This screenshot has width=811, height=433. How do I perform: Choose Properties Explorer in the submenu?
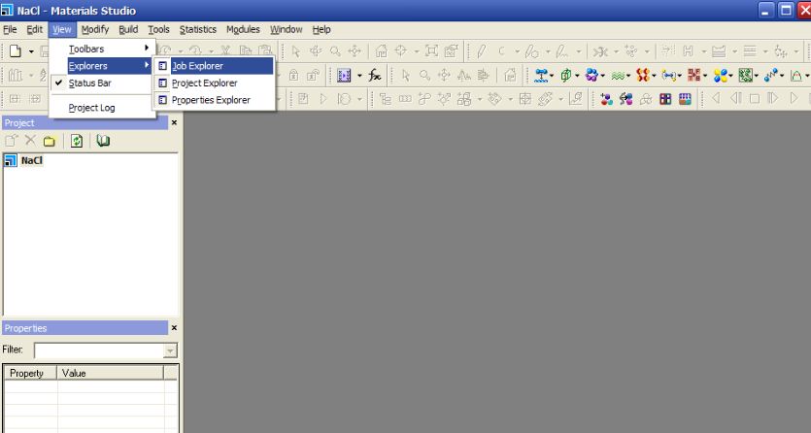[211, 100]
